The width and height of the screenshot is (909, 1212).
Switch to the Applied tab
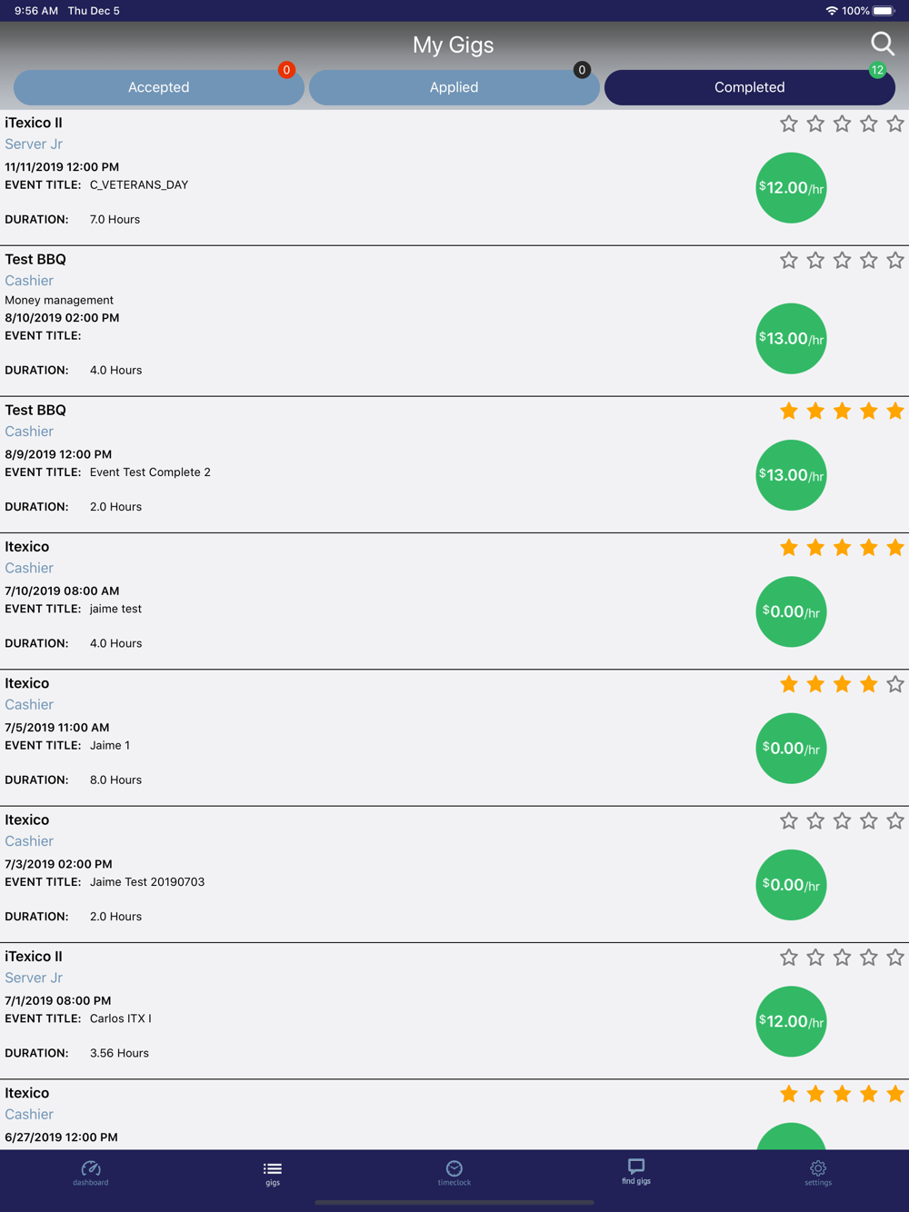[454, 87]
